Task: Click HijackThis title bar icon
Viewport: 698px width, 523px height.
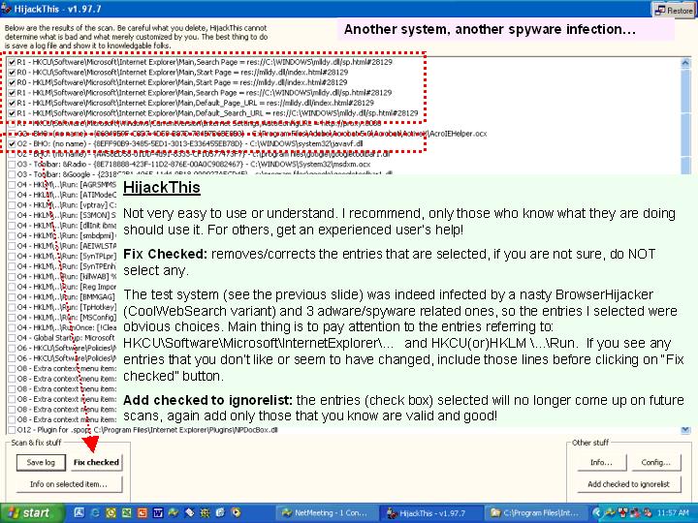Action: coord(6,9)
